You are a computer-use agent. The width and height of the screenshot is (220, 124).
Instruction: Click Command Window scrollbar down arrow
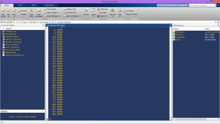[x=170, y=119]
